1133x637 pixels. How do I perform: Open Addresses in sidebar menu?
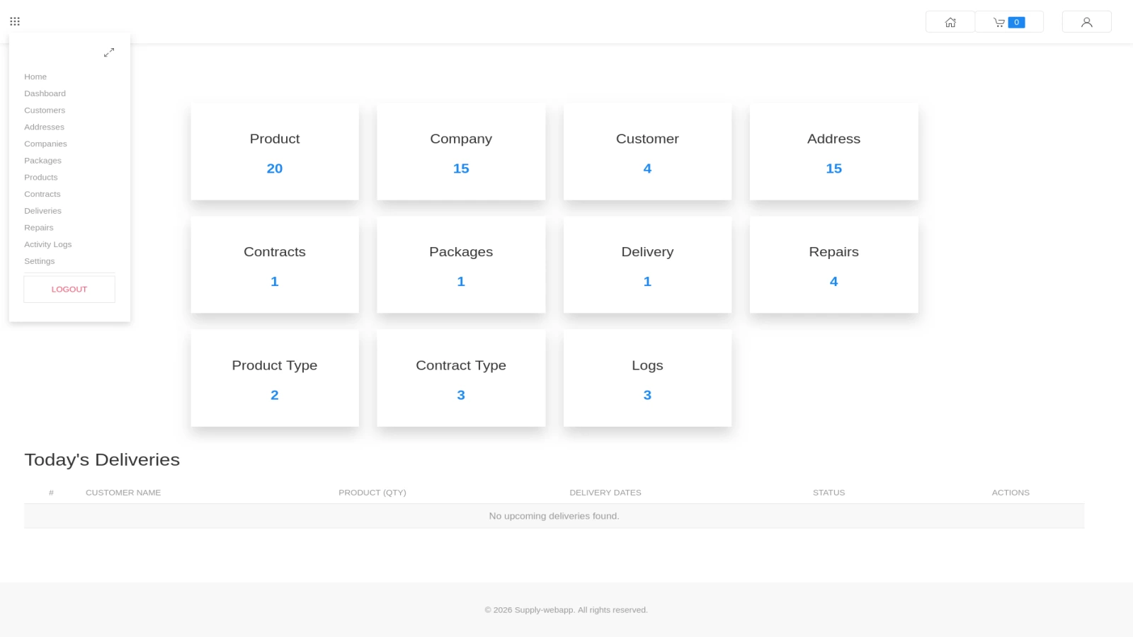click(x=44, y=127)
